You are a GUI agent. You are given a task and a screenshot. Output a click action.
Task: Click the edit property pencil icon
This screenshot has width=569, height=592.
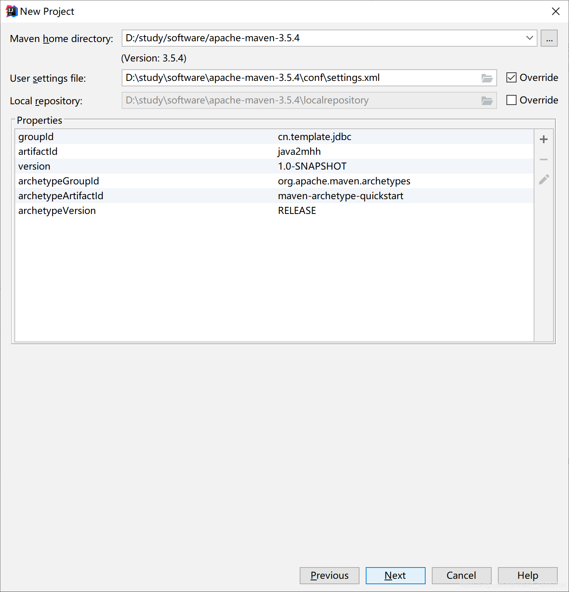(544, 179)
